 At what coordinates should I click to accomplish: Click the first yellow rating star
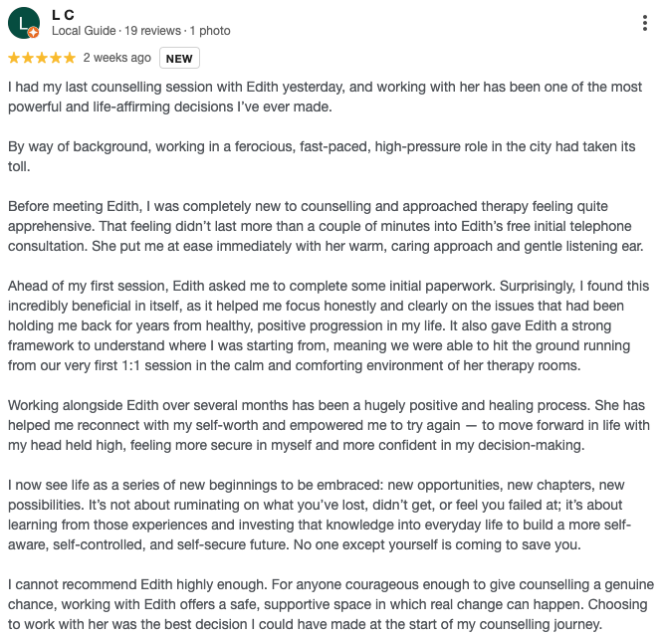(x=14, y=58)
